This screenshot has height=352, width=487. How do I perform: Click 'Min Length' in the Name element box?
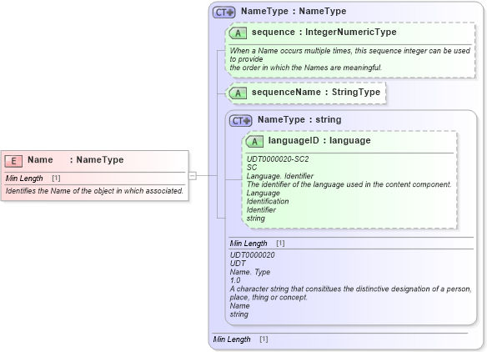[x=24, y=179]
